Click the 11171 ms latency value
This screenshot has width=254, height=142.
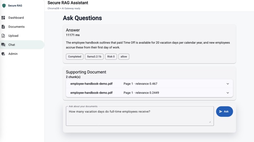coord(73,35)
